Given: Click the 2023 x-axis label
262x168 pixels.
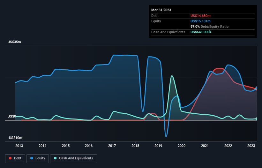Looking at the screenshot, I should (251, 146).
